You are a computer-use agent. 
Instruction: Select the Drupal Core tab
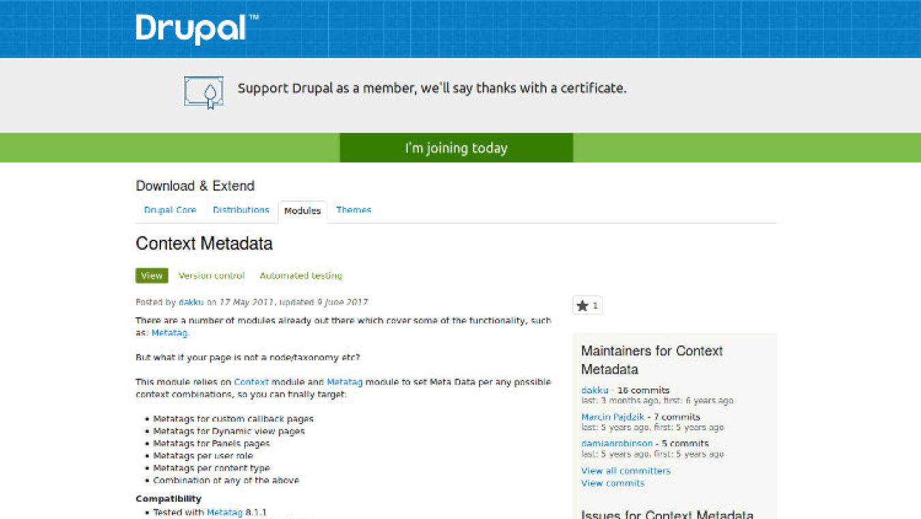(169, 210)
